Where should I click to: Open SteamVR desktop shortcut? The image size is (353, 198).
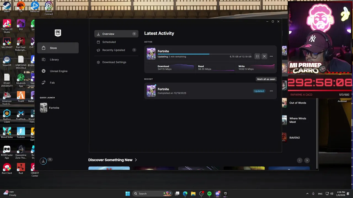point(7,61)
